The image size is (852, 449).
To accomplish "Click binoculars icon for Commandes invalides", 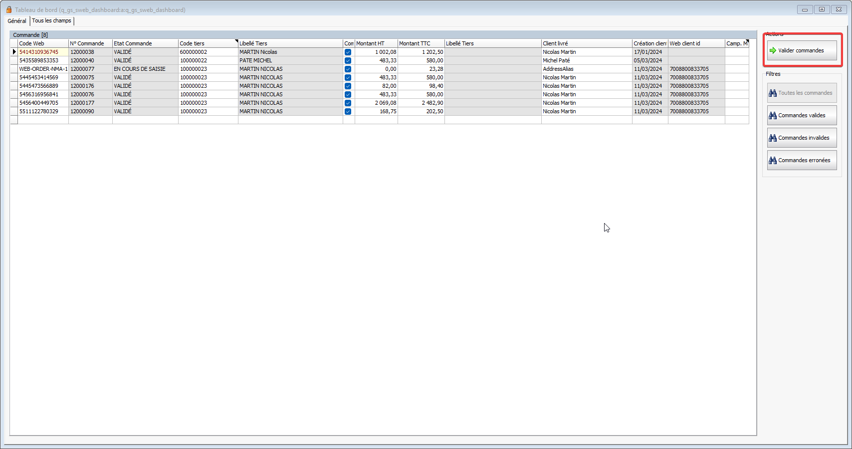I will [773, 138].
